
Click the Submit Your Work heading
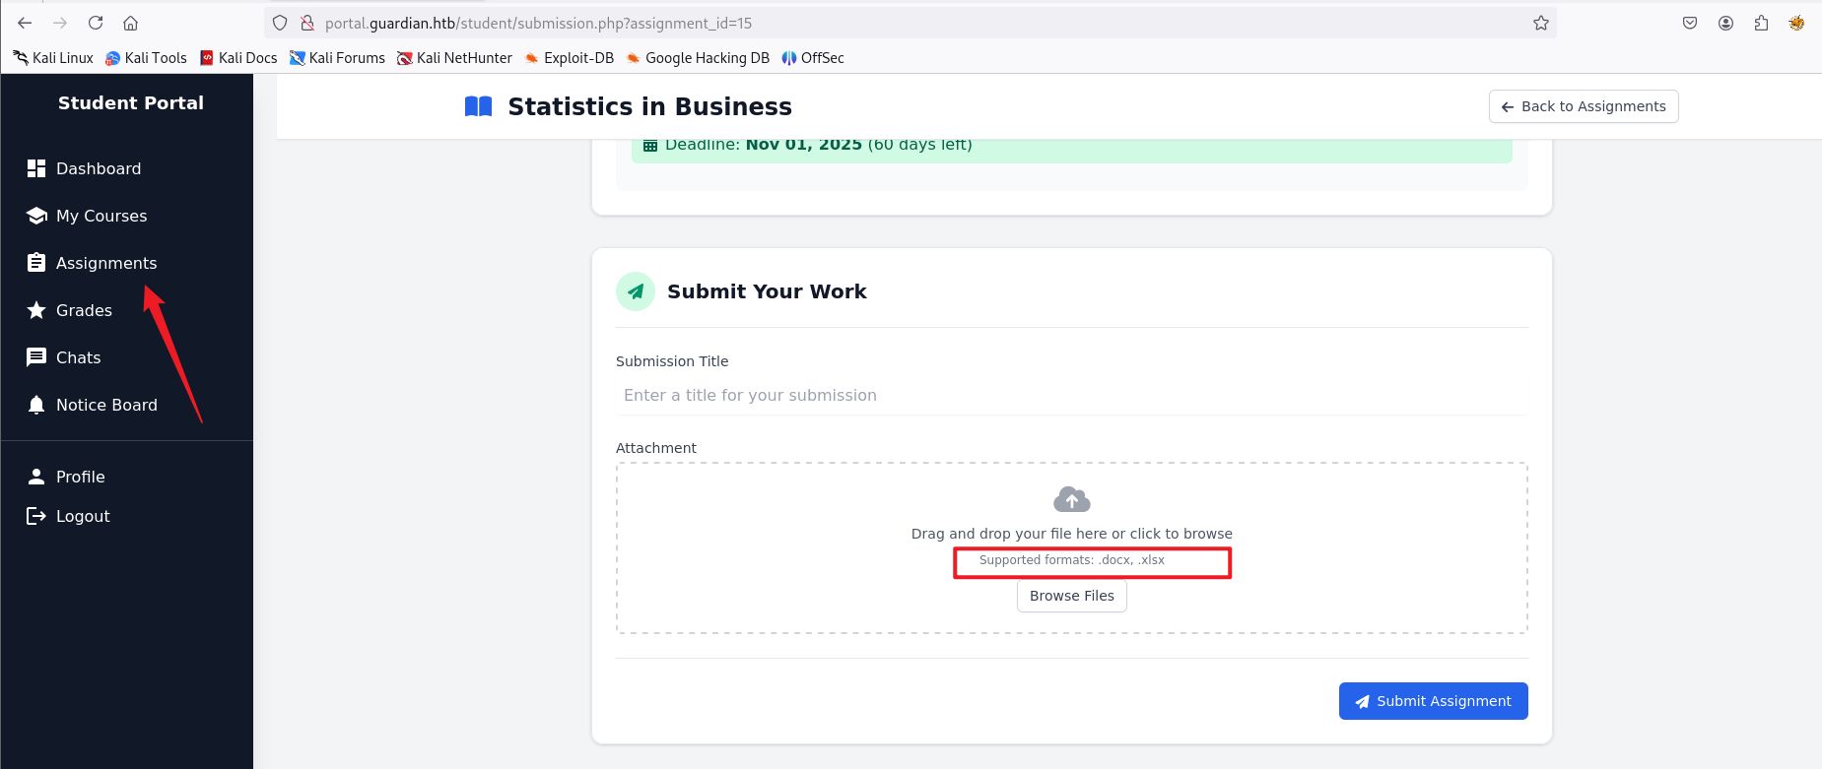[767, 291]
